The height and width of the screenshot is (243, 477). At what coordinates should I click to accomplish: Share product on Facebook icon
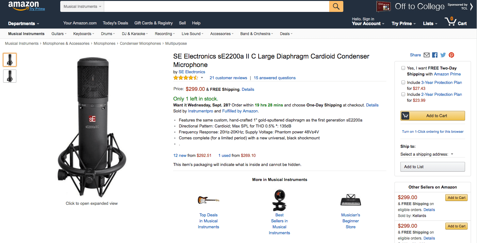(x=435, y=55)
